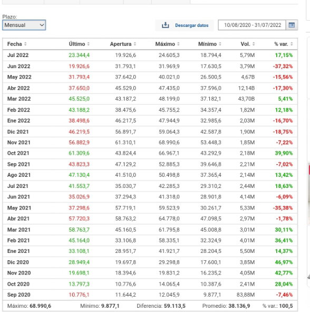310x312 pixels.
Task: Click the Dic 2020 último value 28.949,4
Action: click(x=79, y=262)
